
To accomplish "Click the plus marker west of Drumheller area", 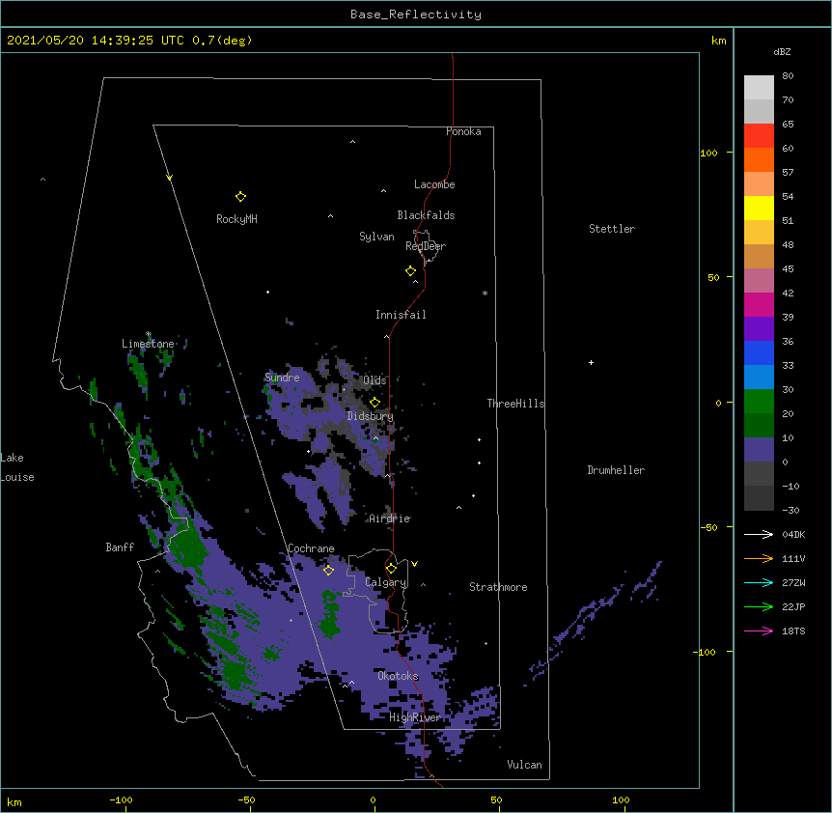I will [x=591, y=362].
